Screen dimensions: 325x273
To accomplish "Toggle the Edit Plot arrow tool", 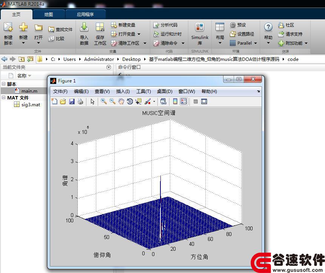I will point(92,101).
